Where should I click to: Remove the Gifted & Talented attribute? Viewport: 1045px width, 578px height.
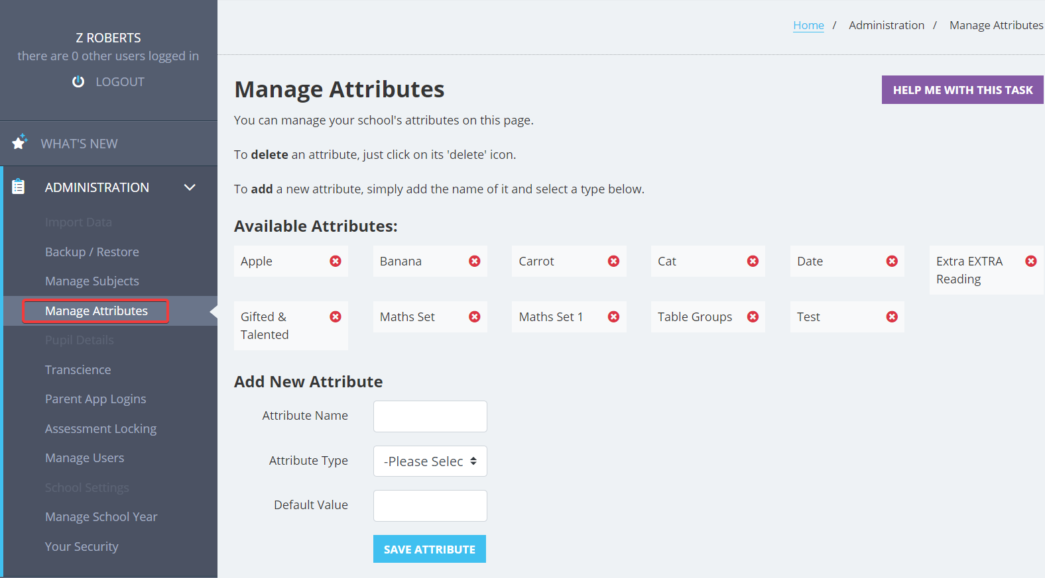336,317
